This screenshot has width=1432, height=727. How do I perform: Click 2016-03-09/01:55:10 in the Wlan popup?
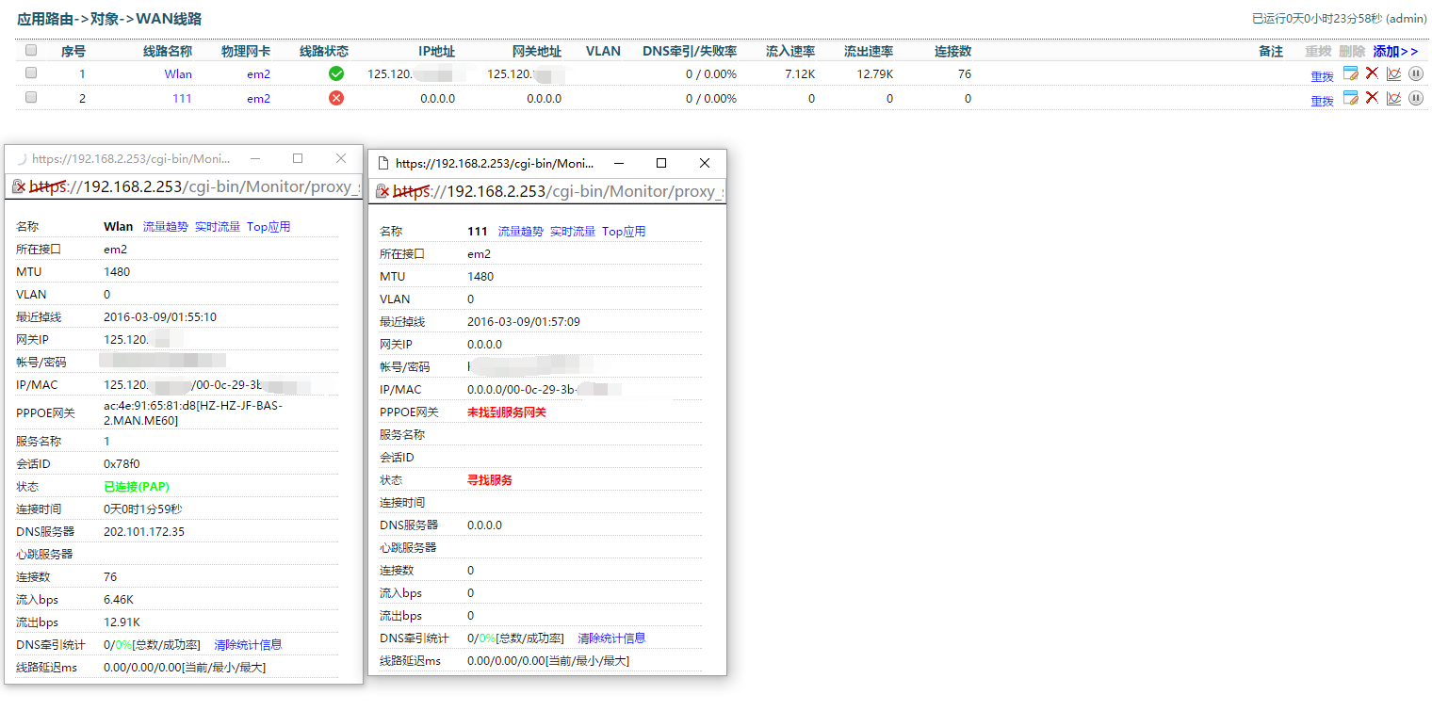tap(160, 317)
